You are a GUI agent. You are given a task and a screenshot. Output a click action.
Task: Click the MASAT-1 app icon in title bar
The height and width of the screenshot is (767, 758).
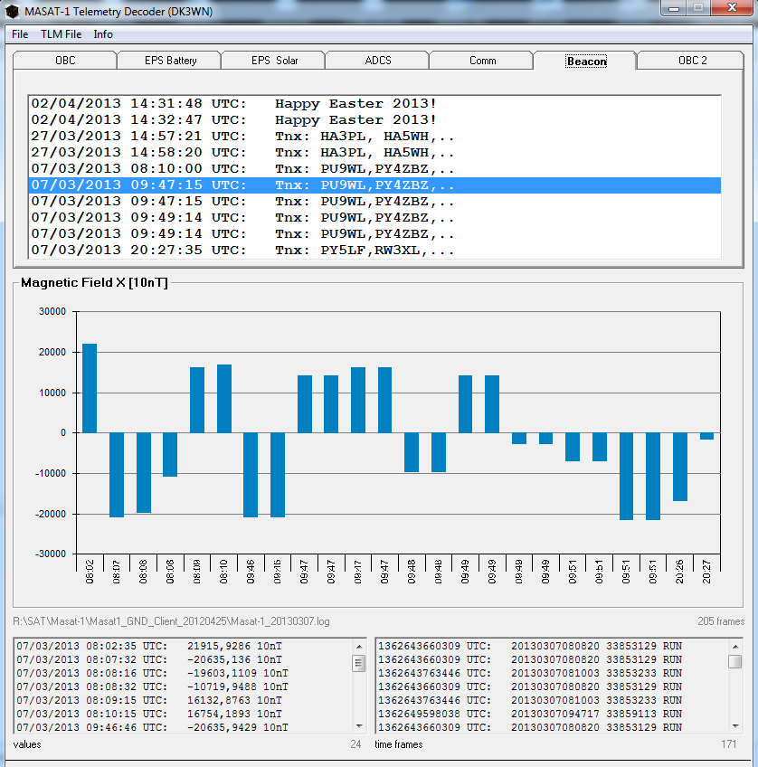pyautogui.click(x=12, y=9)
